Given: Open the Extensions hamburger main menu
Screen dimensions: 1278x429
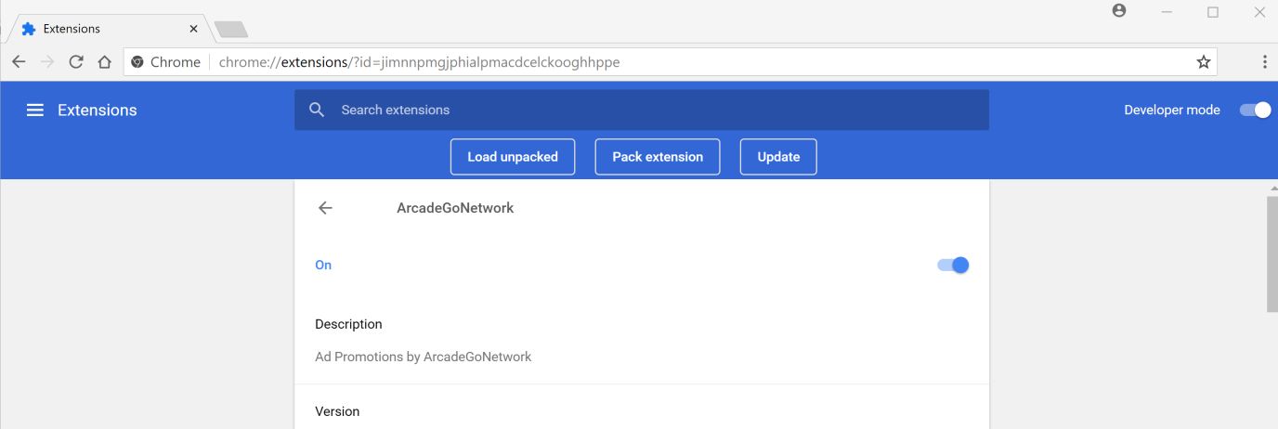Looking at the screenshot, I should (35, 110).
